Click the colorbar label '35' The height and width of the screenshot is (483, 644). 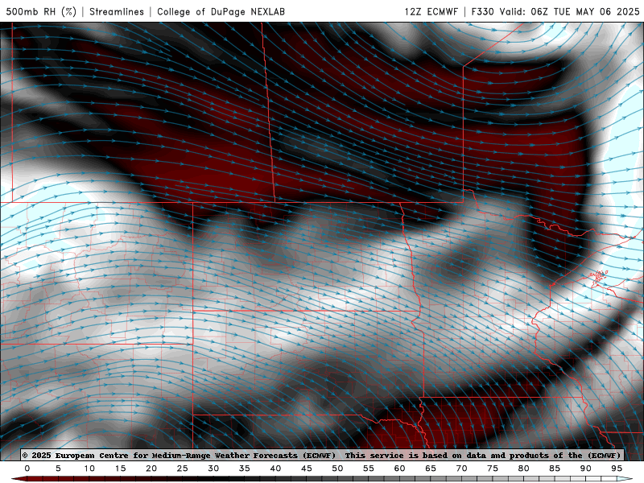point(245,469)
